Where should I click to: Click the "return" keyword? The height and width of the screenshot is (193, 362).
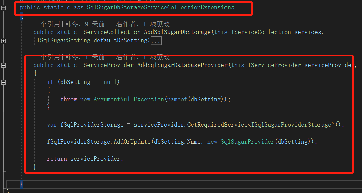[x=57, y=159]
